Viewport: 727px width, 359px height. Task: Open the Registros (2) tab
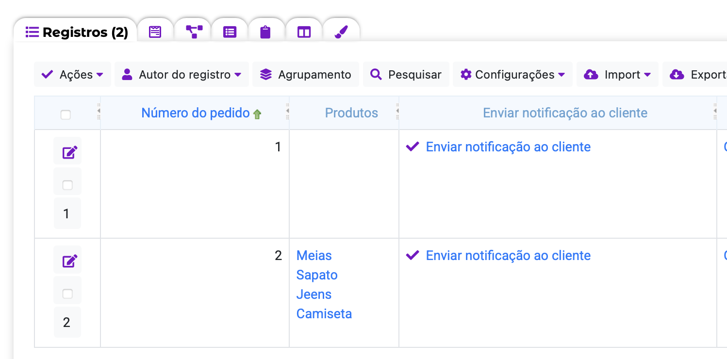(x=76, y=33)
